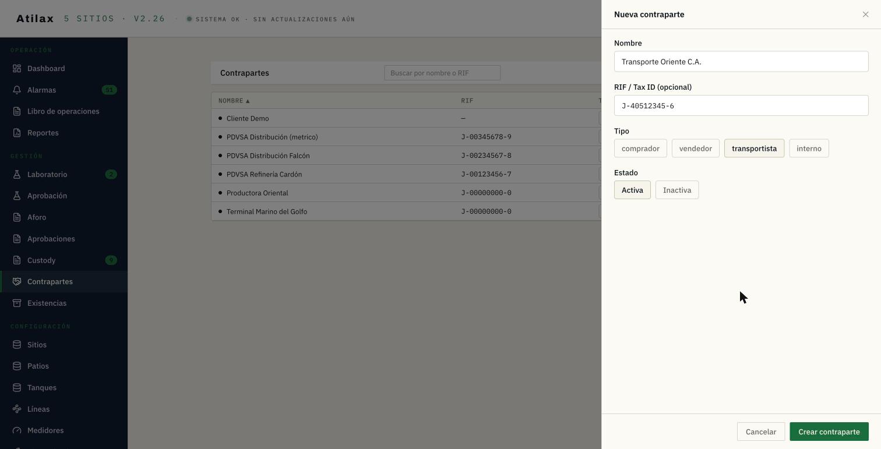Select comprador as the Tipo
881x449 pixels.
(x=640, y=149)
